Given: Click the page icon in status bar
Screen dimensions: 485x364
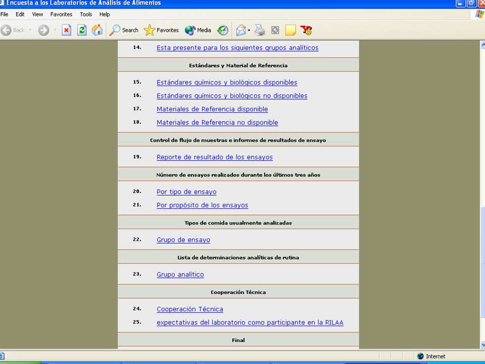Looking at the screenshot, I should coord(2,356).
